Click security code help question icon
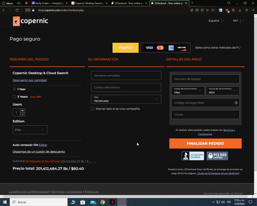 pyautogui.click(x=236, y=103)
